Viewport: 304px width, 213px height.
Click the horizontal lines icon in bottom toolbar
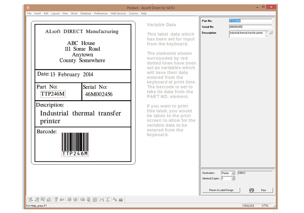coord(121,199)
